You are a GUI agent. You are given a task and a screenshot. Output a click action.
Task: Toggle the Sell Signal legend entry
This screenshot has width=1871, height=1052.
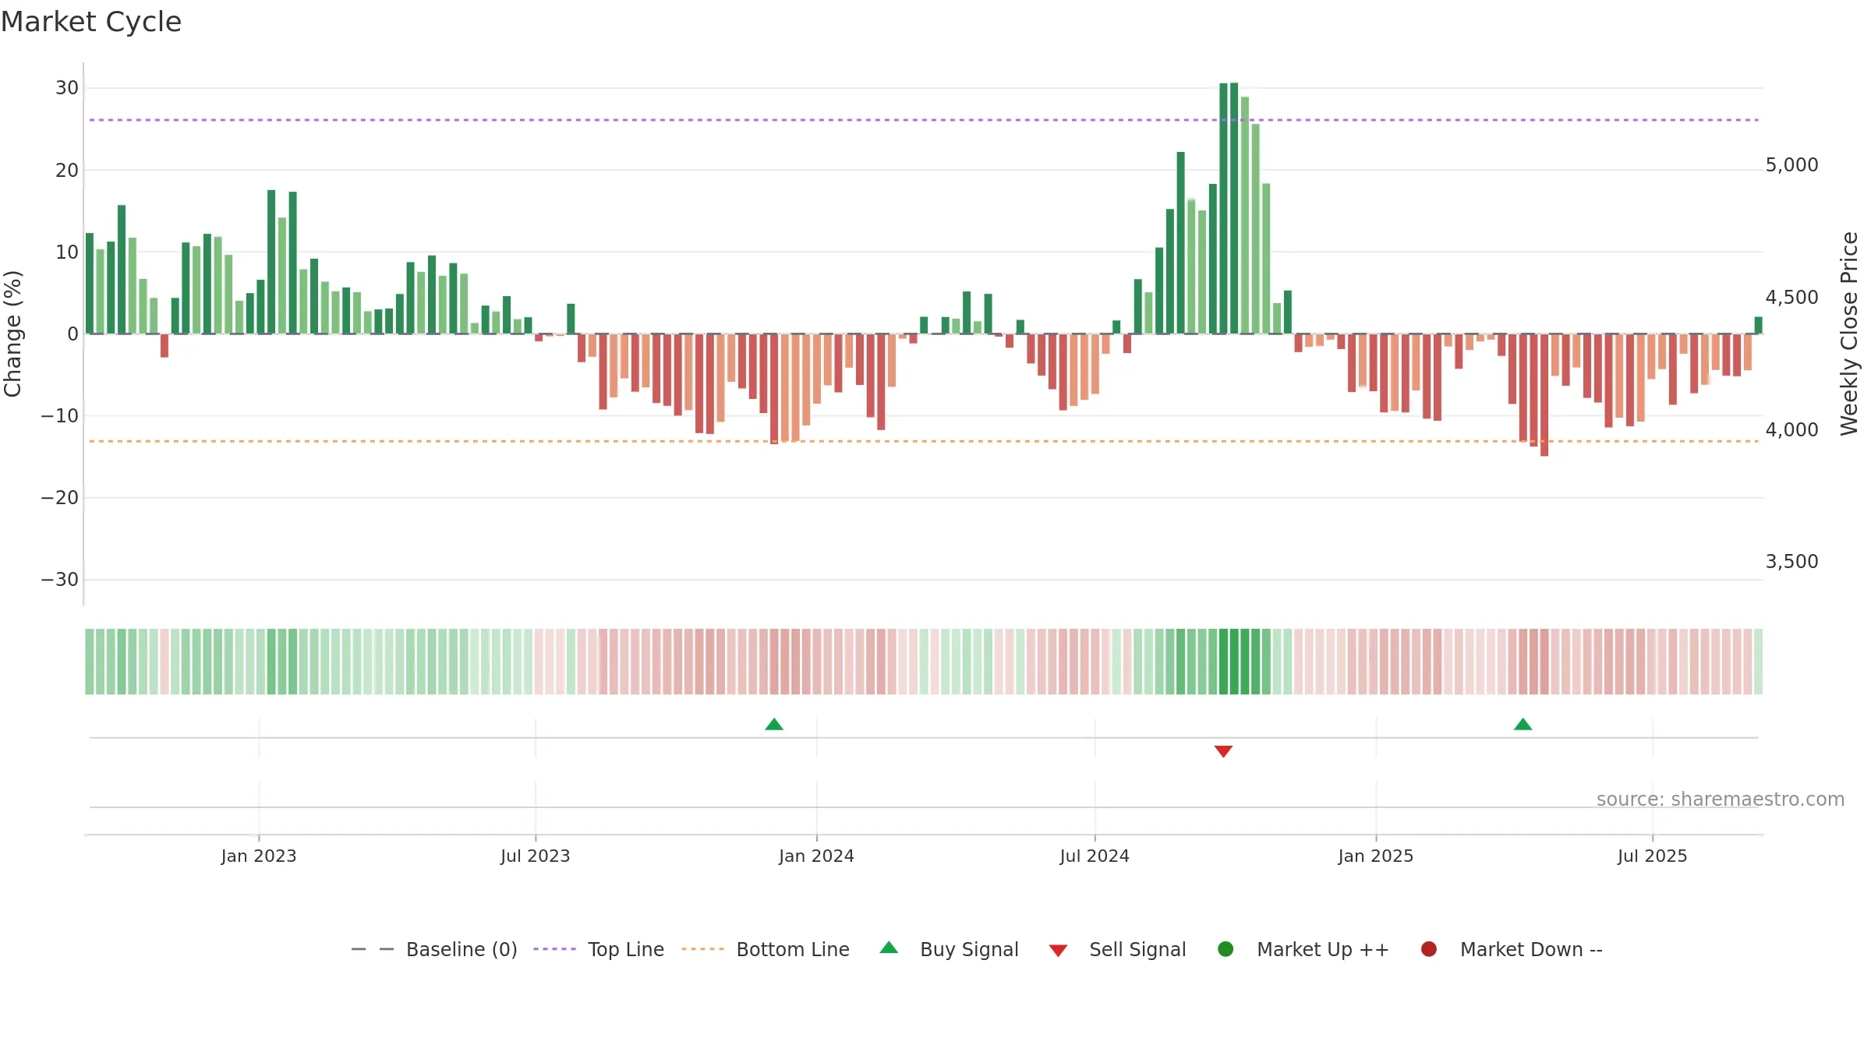pyautogui.click(x=1117, y=949)
